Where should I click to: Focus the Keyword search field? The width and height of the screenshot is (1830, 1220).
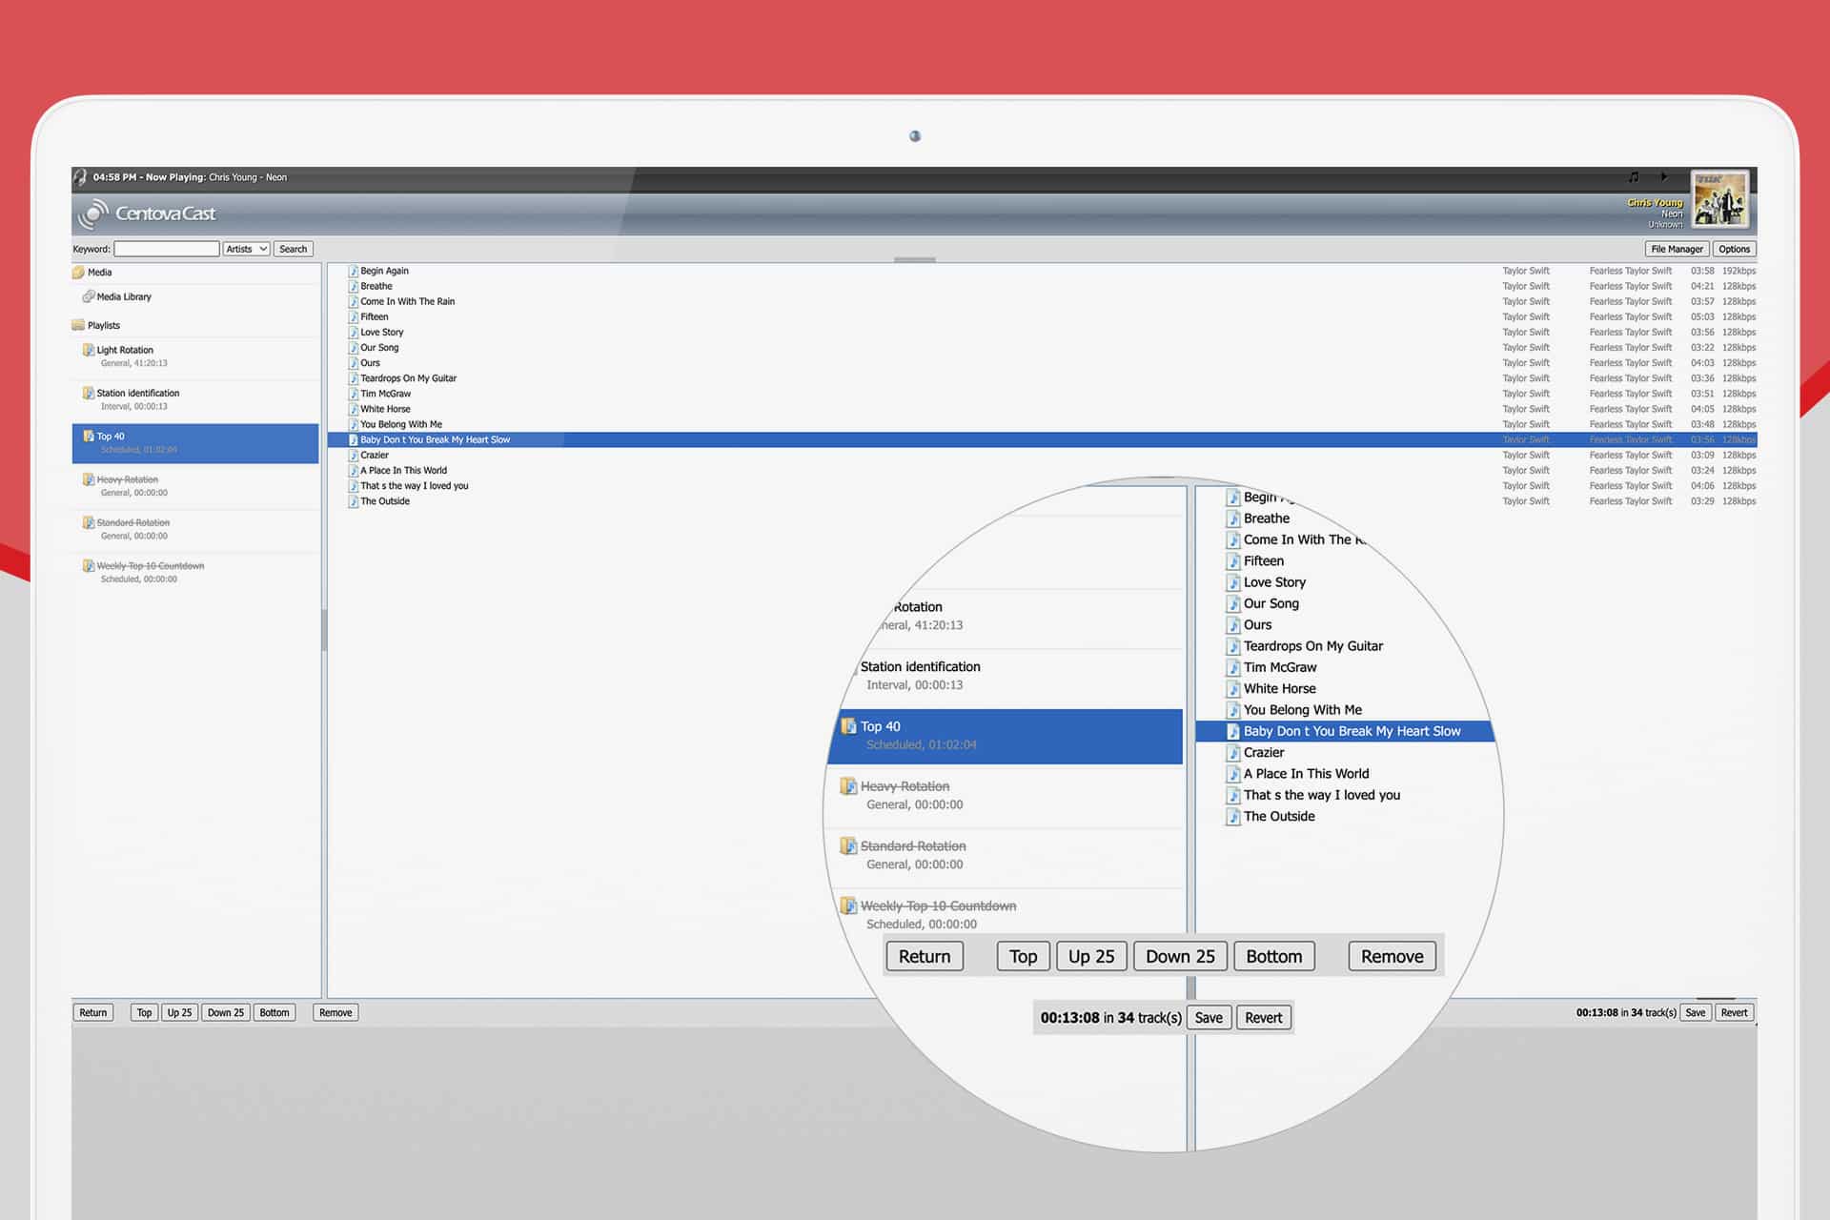pos(167,249)
